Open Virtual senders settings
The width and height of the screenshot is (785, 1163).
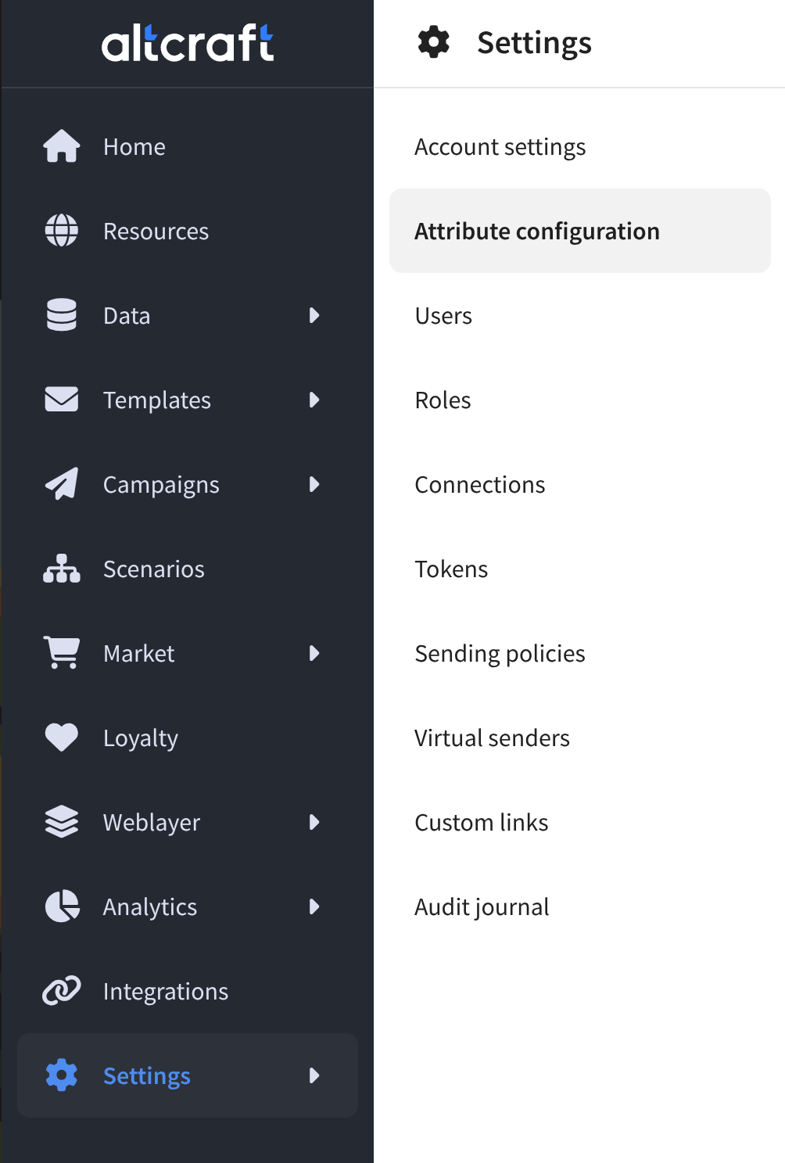click(492, 738)
